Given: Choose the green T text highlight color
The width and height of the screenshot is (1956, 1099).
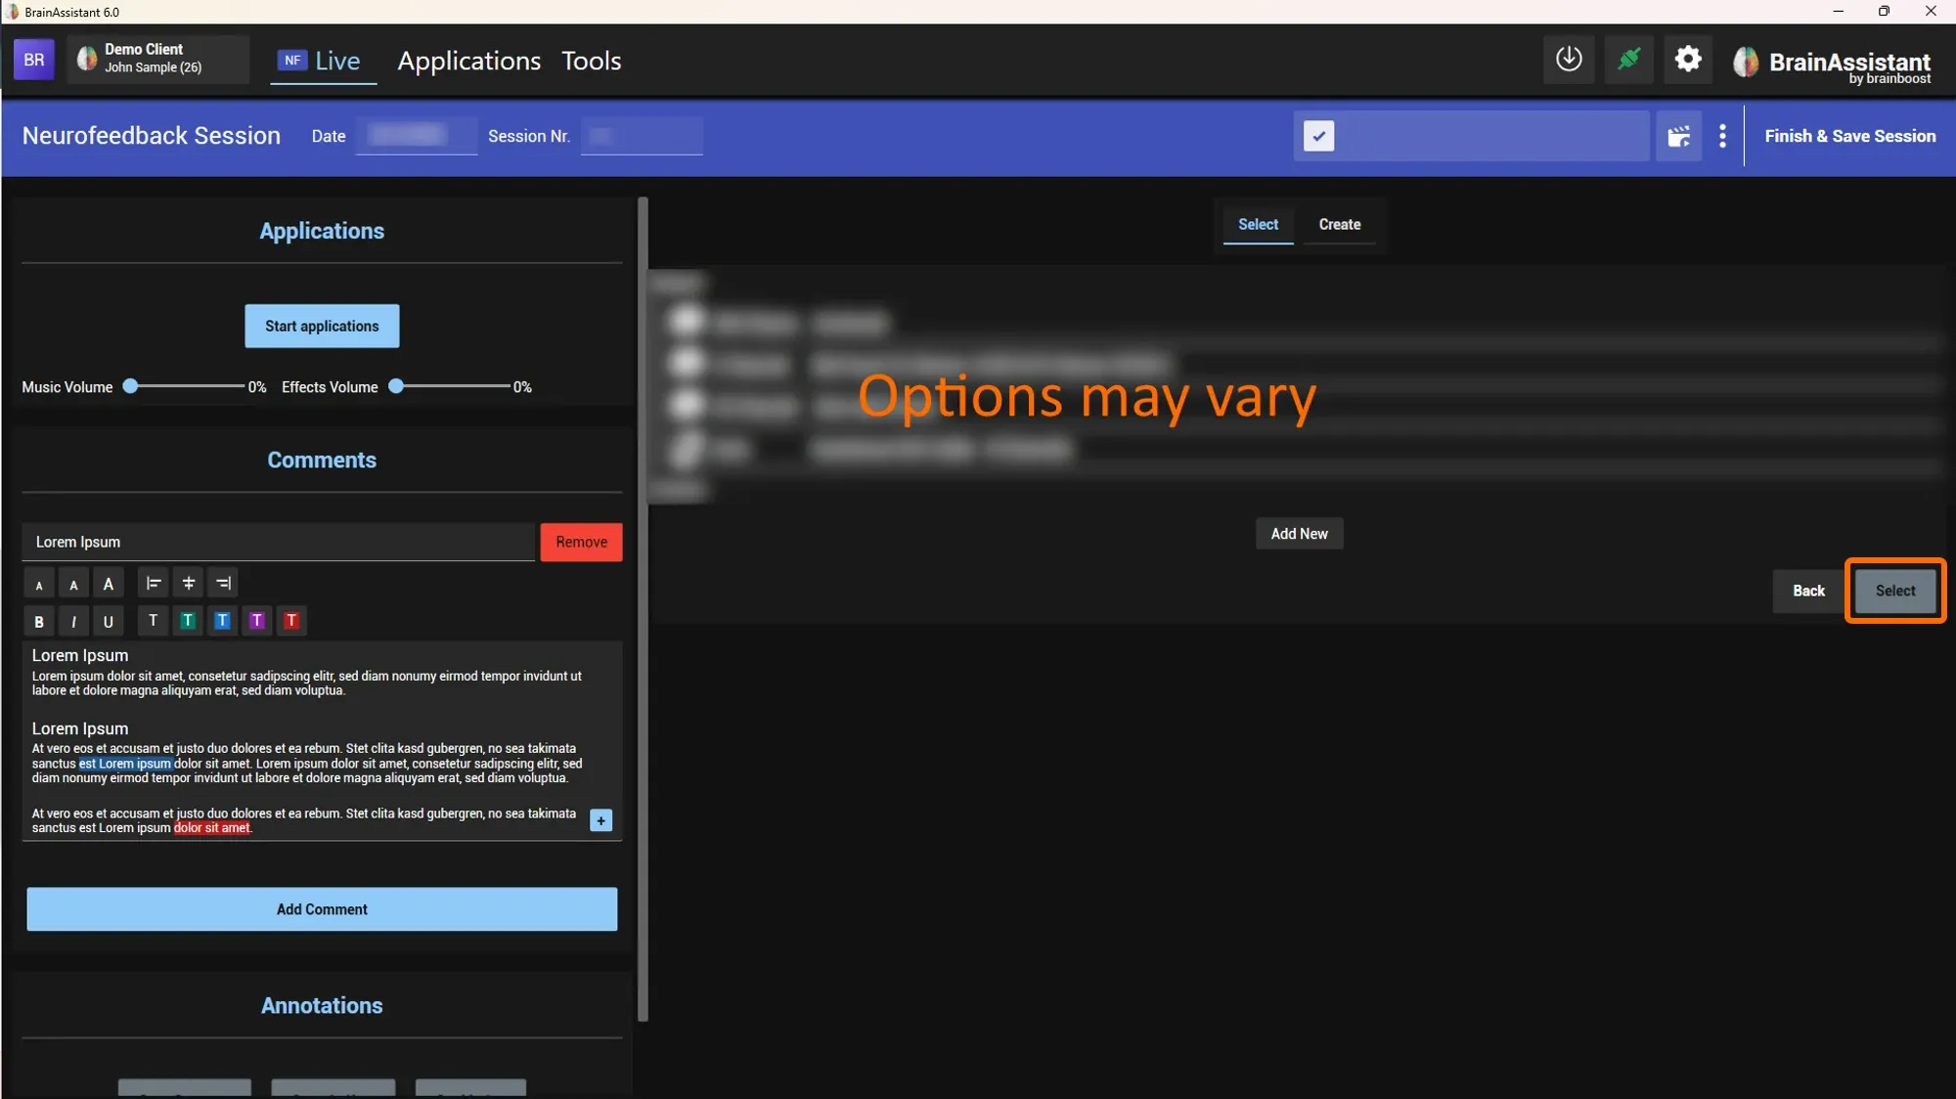Looking at the screenshot, I should pyautogui.click(x=188, y=621).
